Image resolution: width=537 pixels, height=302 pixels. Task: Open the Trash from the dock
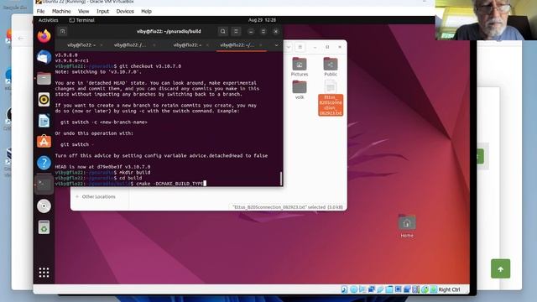(x=44, y=227)
